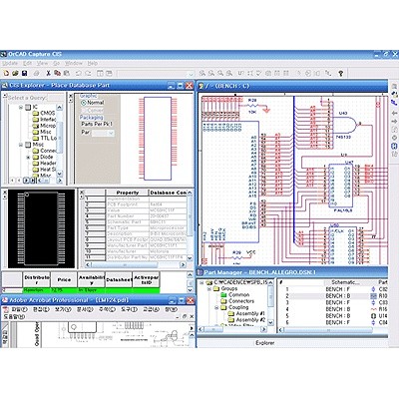Click the Place part icon on right toolbar
The width and height of the screenshot is (399, 399).
394,94
